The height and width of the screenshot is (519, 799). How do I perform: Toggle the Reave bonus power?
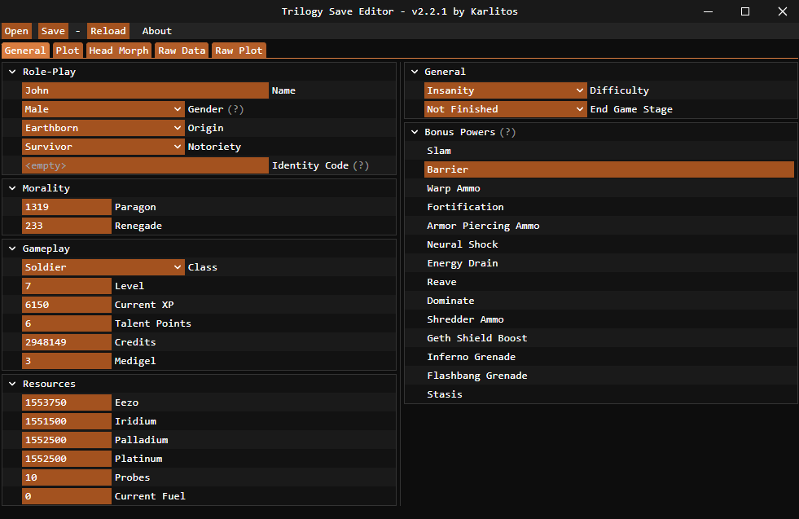pos(609,282)
